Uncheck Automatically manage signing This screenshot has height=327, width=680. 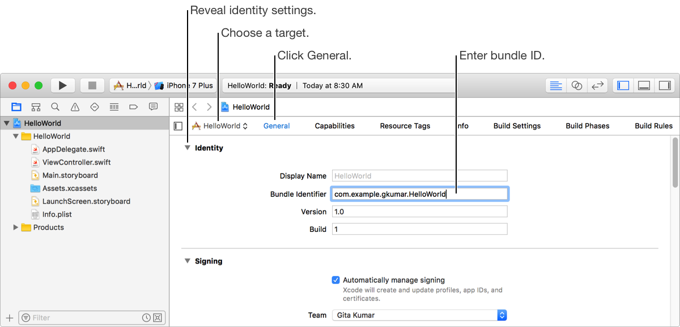tap(336, 280)
